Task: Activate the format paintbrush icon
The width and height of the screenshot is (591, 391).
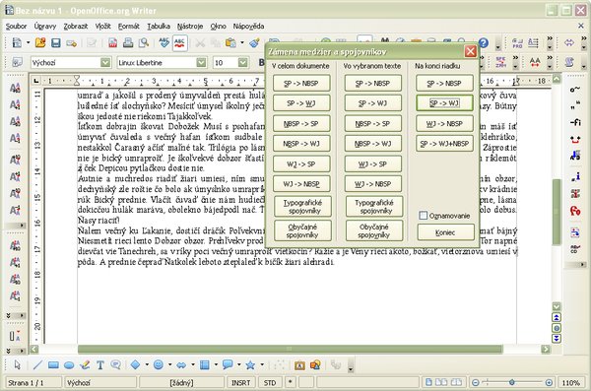Action: click(x=255, y=42)
